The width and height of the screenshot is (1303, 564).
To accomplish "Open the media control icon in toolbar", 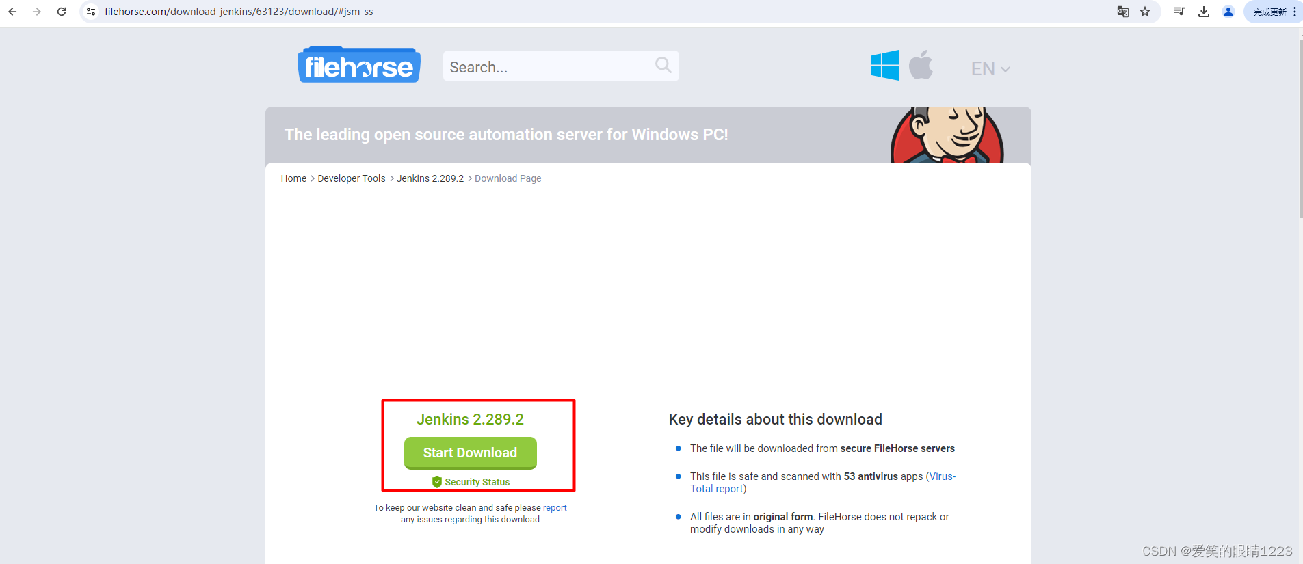I will [1179, 12].
